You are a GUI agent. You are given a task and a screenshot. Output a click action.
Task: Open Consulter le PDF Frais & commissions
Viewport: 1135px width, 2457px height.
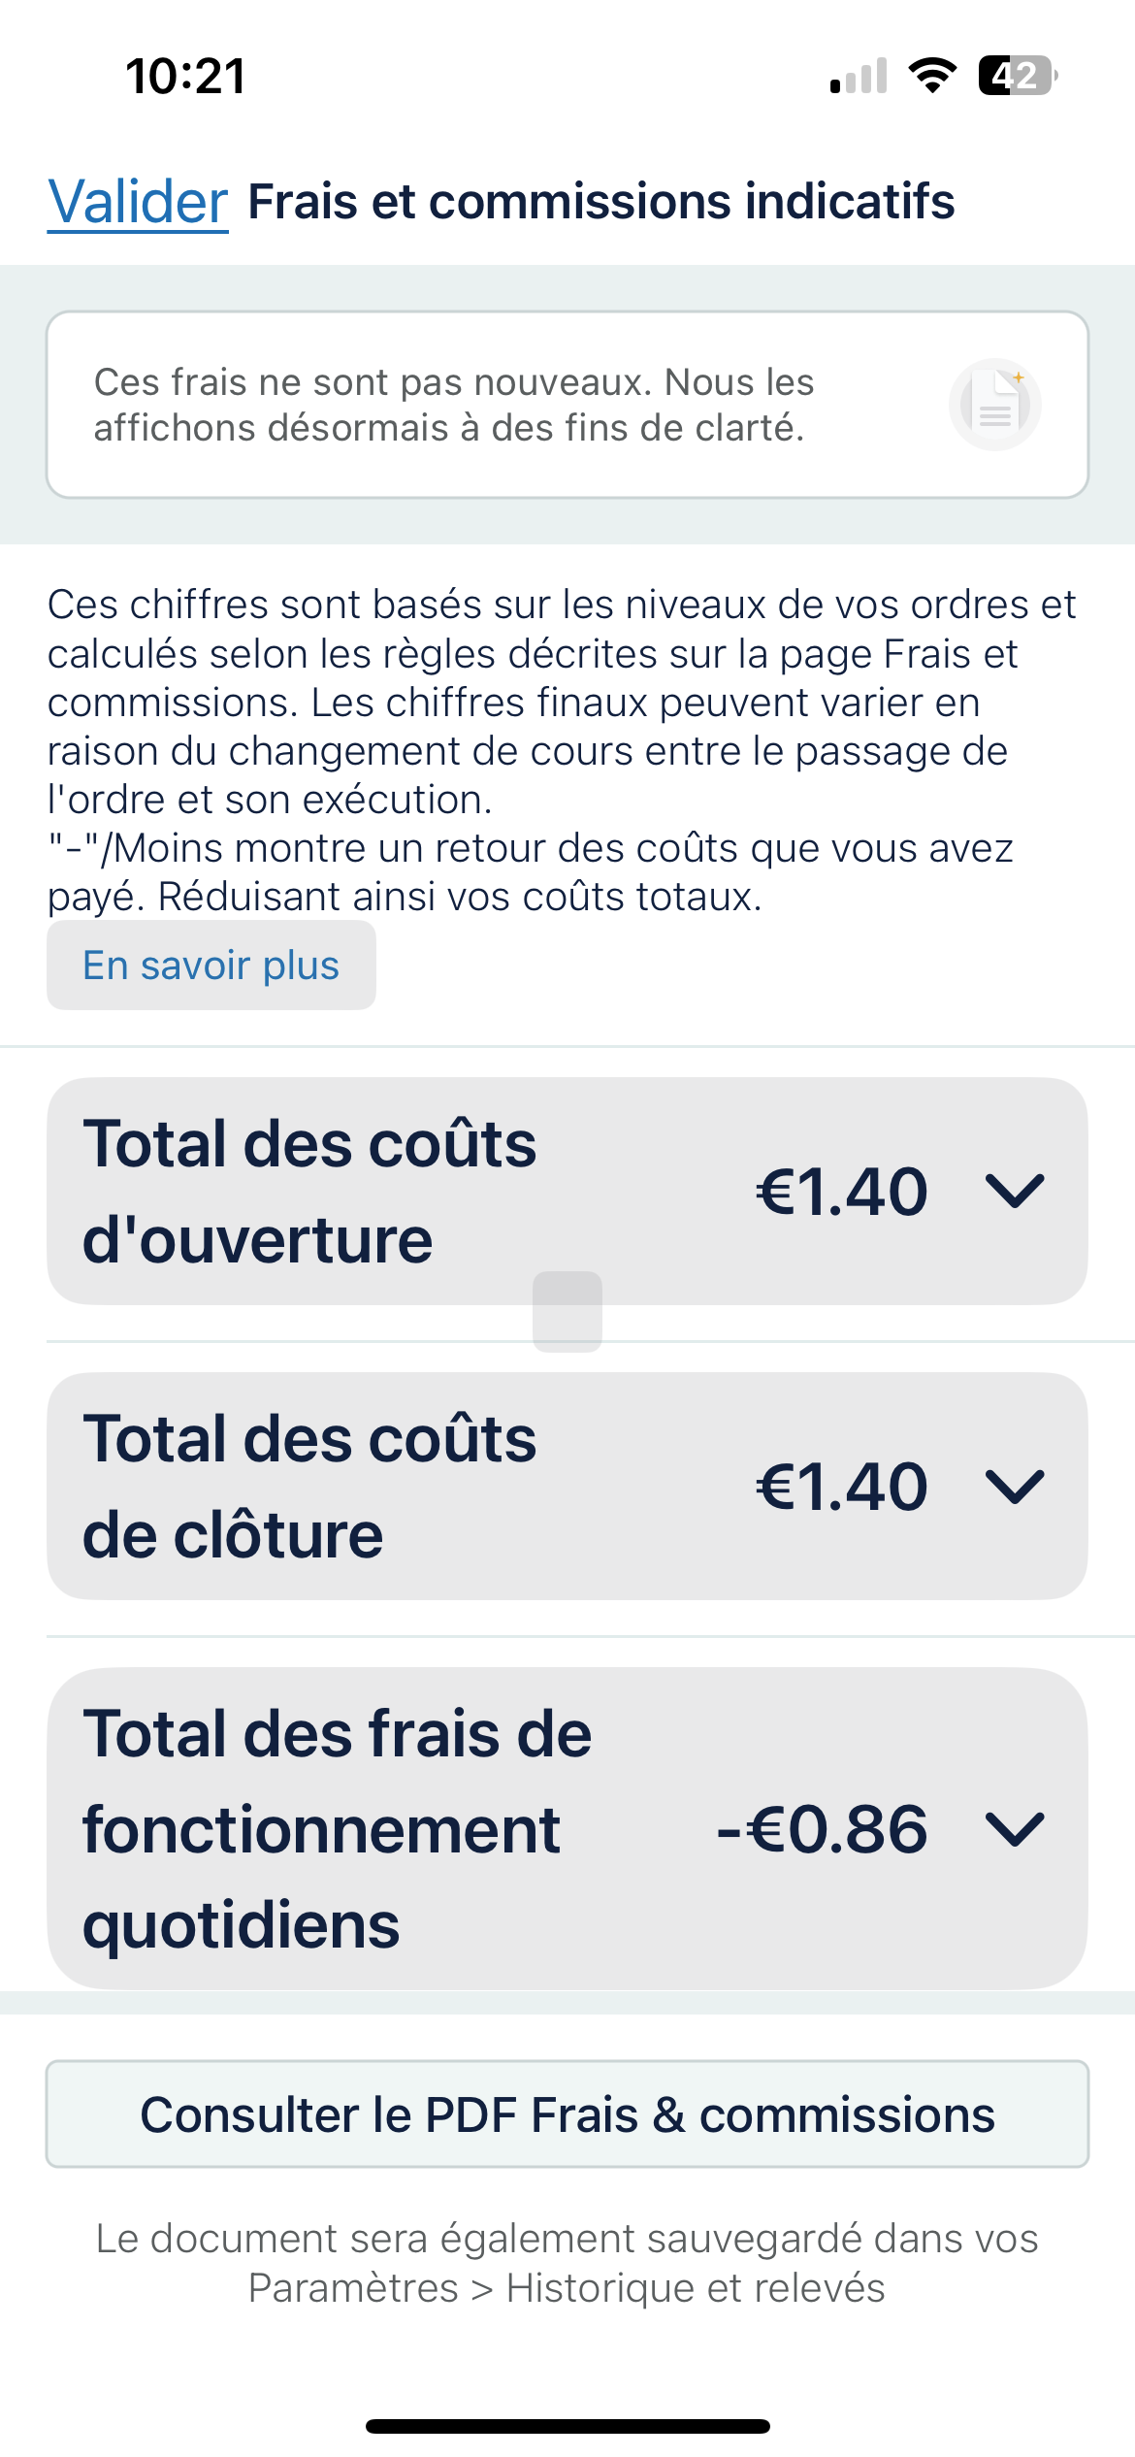[x=567, y=2114]
